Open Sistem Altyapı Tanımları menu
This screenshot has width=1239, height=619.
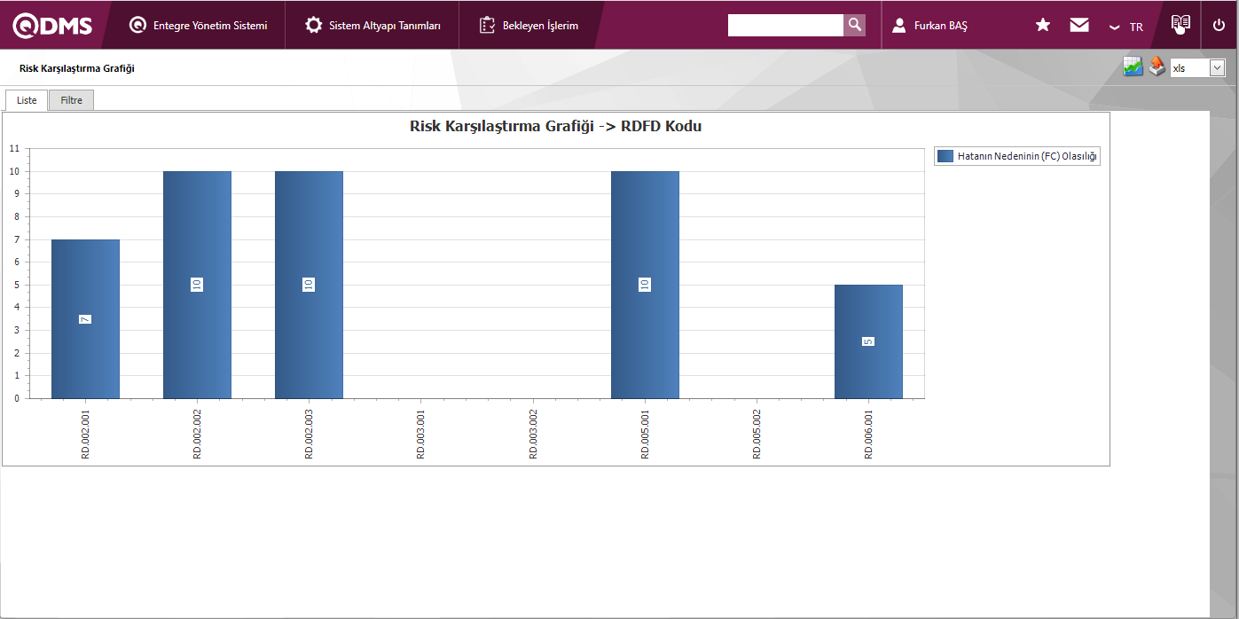[372, 26]
